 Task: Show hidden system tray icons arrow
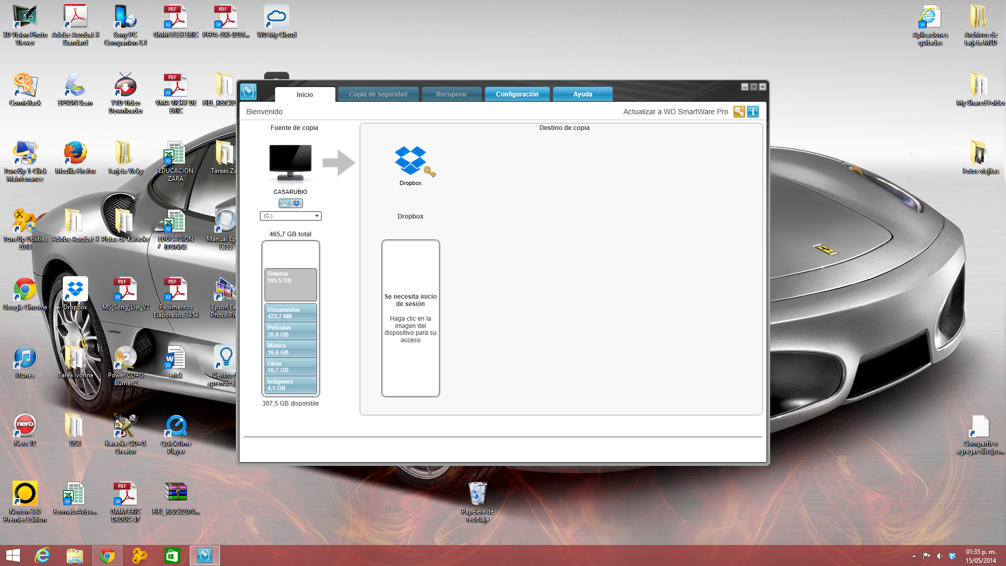point(914,556)
